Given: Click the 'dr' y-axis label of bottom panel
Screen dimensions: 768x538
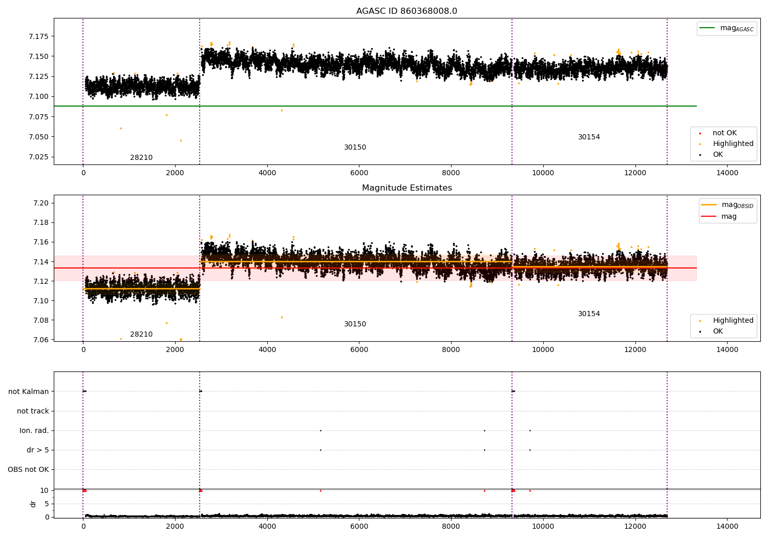Looking at the screenshot, I should click(33, 504).
